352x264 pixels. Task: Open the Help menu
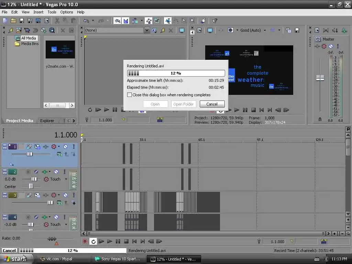pos(80,12)
